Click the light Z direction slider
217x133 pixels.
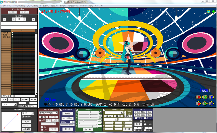(88, 126)
